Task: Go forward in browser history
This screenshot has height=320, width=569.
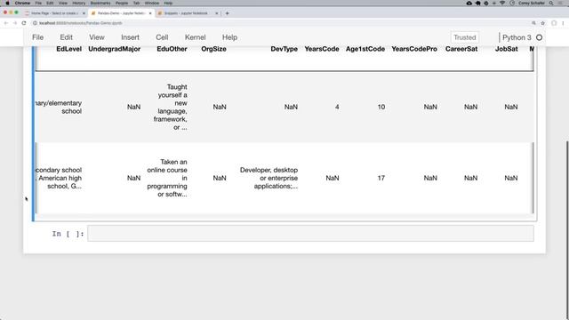Action: tap(15, 23)
